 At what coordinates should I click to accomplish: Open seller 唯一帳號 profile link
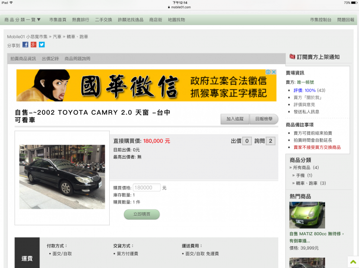[306, 82]
